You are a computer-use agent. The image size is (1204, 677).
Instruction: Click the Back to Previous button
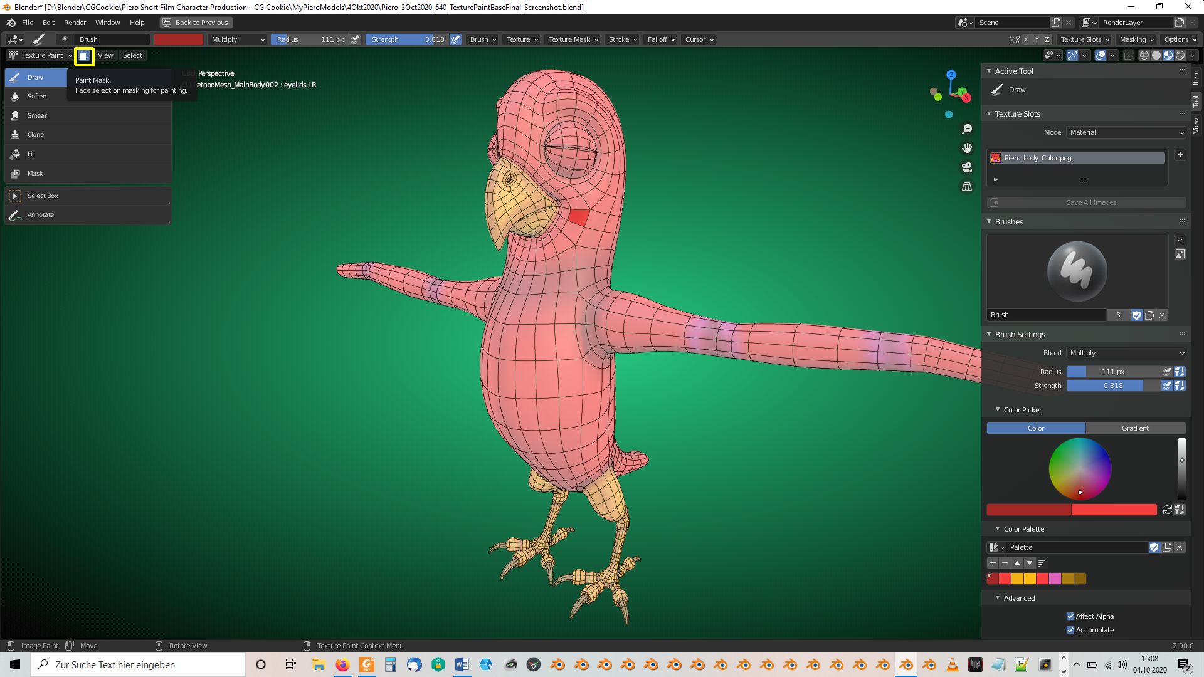[x=196, y=22]
